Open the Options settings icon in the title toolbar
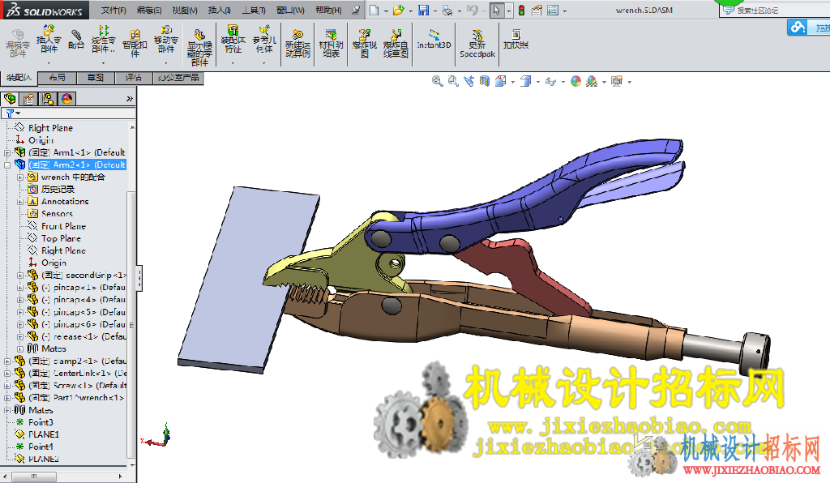The image size is (830, 483). tap(553, 10)
